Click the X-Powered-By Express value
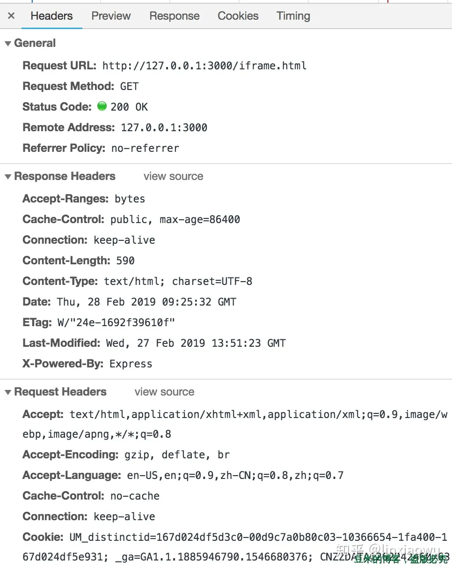452x568 pixels. point(131,364)
